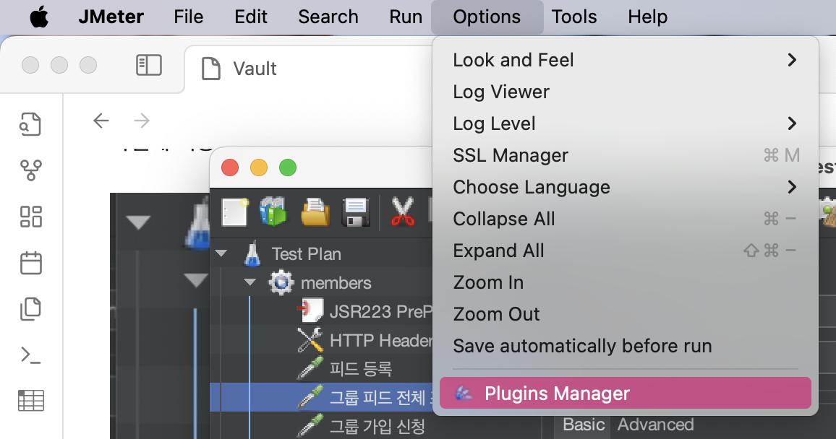Select 그룹 피드 전체 sampler row
Viewport: 836px width, 439px height.
click(x=321, y=397)
